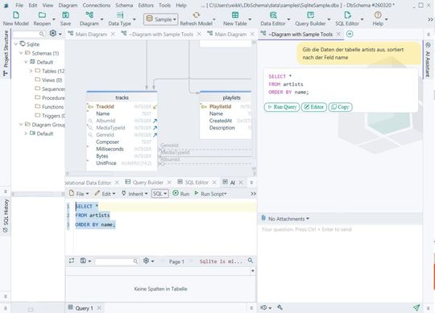This screenshot has height=313, width=435.
Task: Click the add-tab circle icon beside diagram tabs
Action: 350,34
